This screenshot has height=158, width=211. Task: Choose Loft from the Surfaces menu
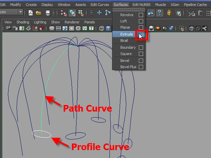pyautogui.click(x=124, y=21)
